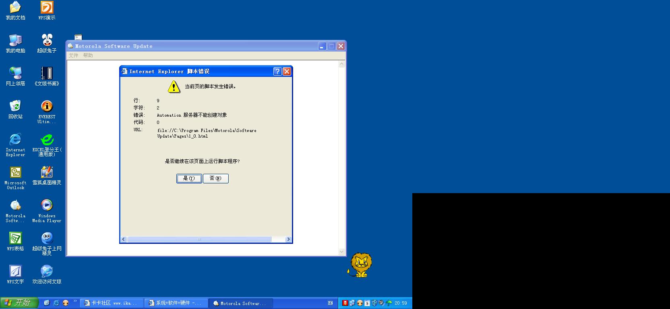
Task: Minimize the Motorola Software Update window
Action: click(x=322, y=46)
